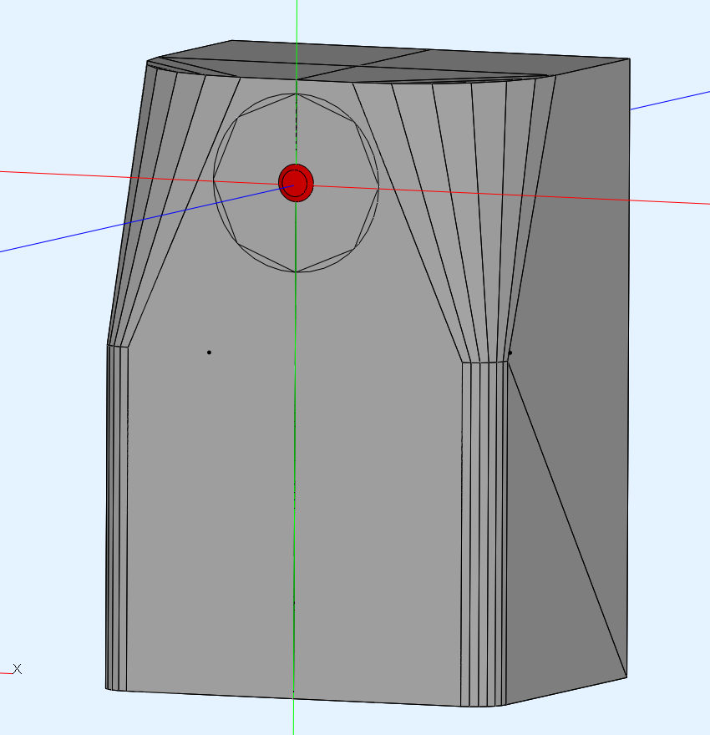This screenshot has height=735, width=710.
Task: Select the bottom-right corner vertex of the model
Action: (626, 677)
